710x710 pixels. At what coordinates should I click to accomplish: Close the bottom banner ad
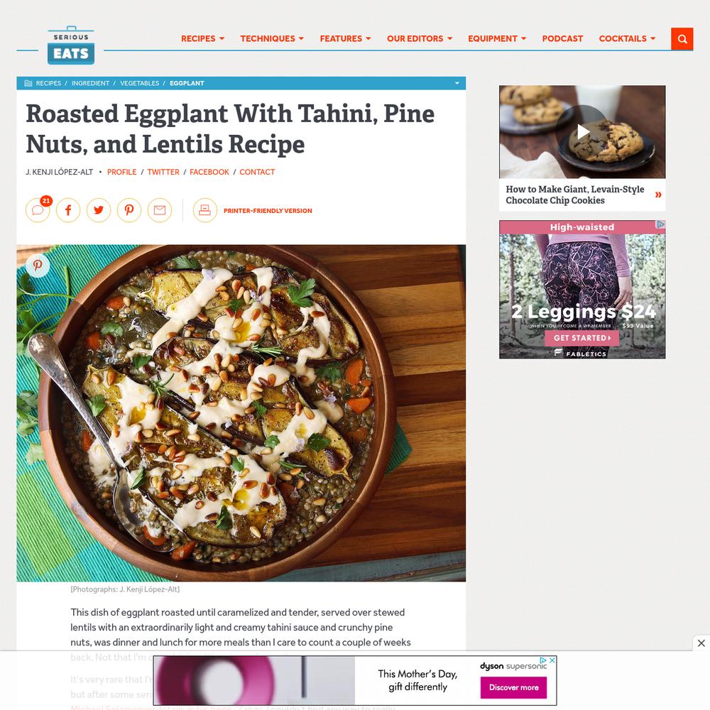[701, 643]
